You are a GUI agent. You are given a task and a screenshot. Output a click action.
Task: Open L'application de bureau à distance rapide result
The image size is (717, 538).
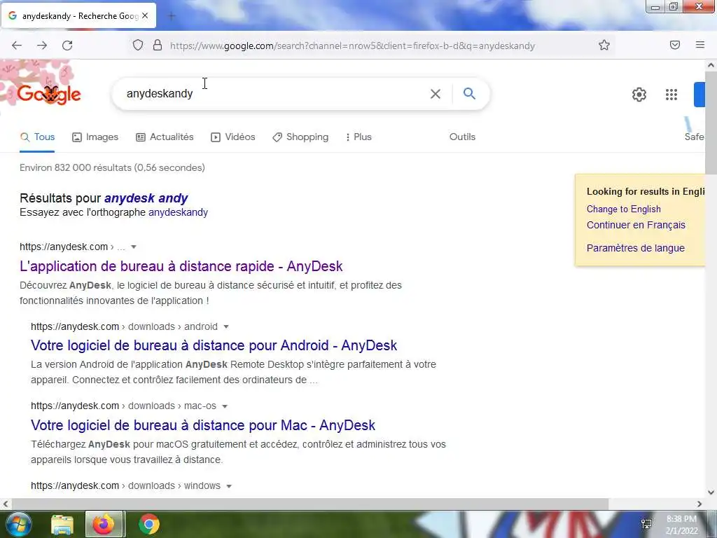coord(181,266)
